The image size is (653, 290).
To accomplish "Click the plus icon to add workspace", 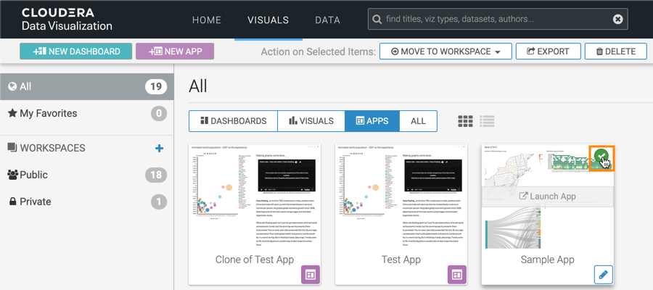I will coord(160,148).
